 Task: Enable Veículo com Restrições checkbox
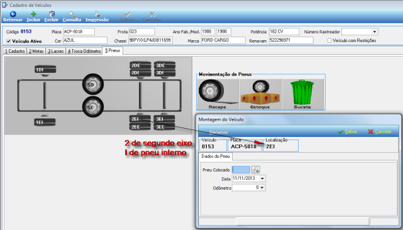coord(329,41)
